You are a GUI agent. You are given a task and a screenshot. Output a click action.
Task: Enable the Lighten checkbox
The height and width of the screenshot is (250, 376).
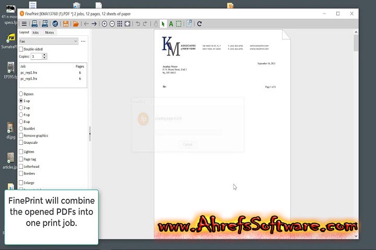(x=21, y=152)
